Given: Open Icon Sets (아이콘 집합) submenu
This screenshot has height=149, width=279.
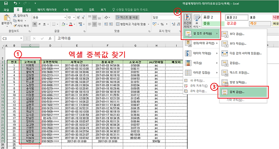Looking at the screenshot, I should pos(201,73).
